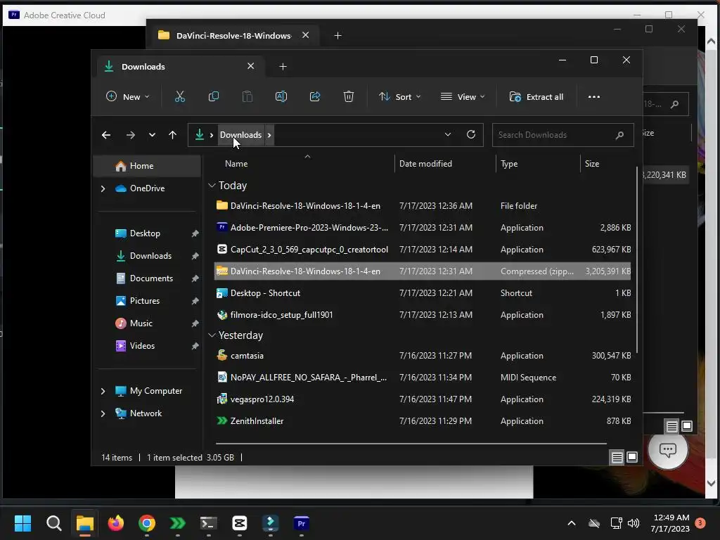
Task: Open the Sort dropdown menu
Action: [x=399, y=97]
